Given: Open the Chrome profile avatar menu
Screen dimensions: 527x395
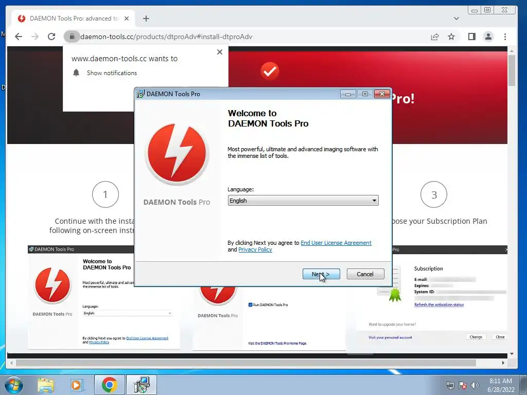Looking at the screenshot, I should (488, 37).
